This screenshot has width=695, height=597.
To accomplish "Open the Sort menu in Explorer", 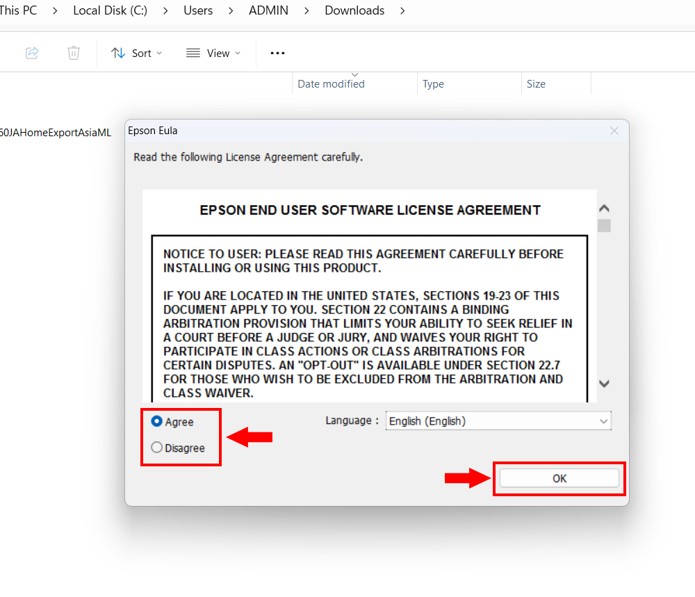I will tap(136, 54).
